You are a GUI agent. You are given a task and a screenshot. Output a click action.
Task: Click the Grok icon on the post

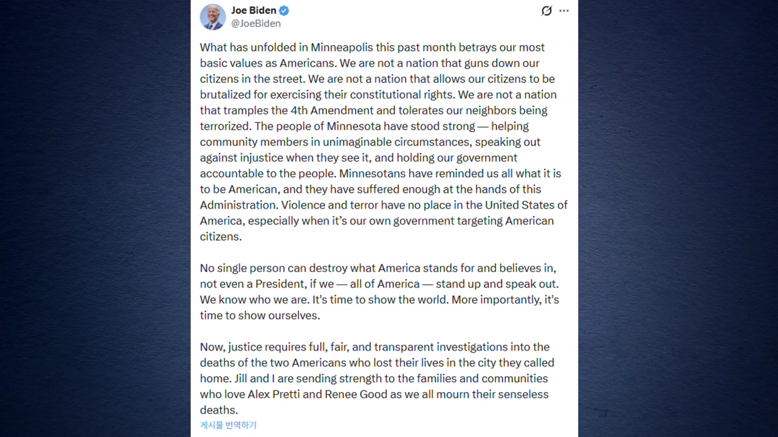tap(546, 11)
